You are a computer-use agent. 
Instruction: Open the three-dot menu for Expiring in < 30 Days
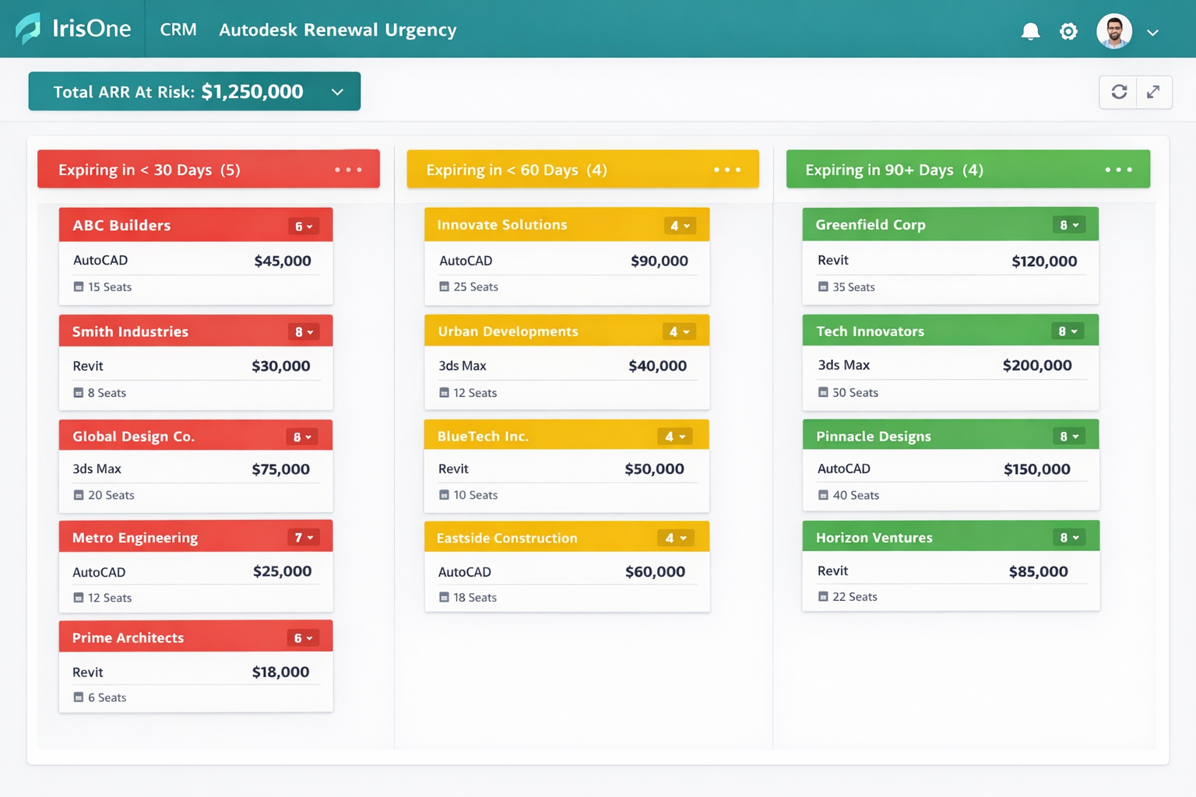click(348, 170)
